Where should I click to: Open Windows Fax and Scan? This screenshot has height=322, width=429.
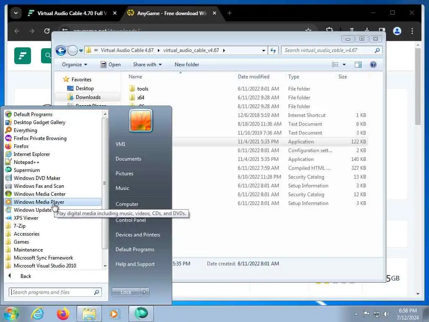click(39, 186)
